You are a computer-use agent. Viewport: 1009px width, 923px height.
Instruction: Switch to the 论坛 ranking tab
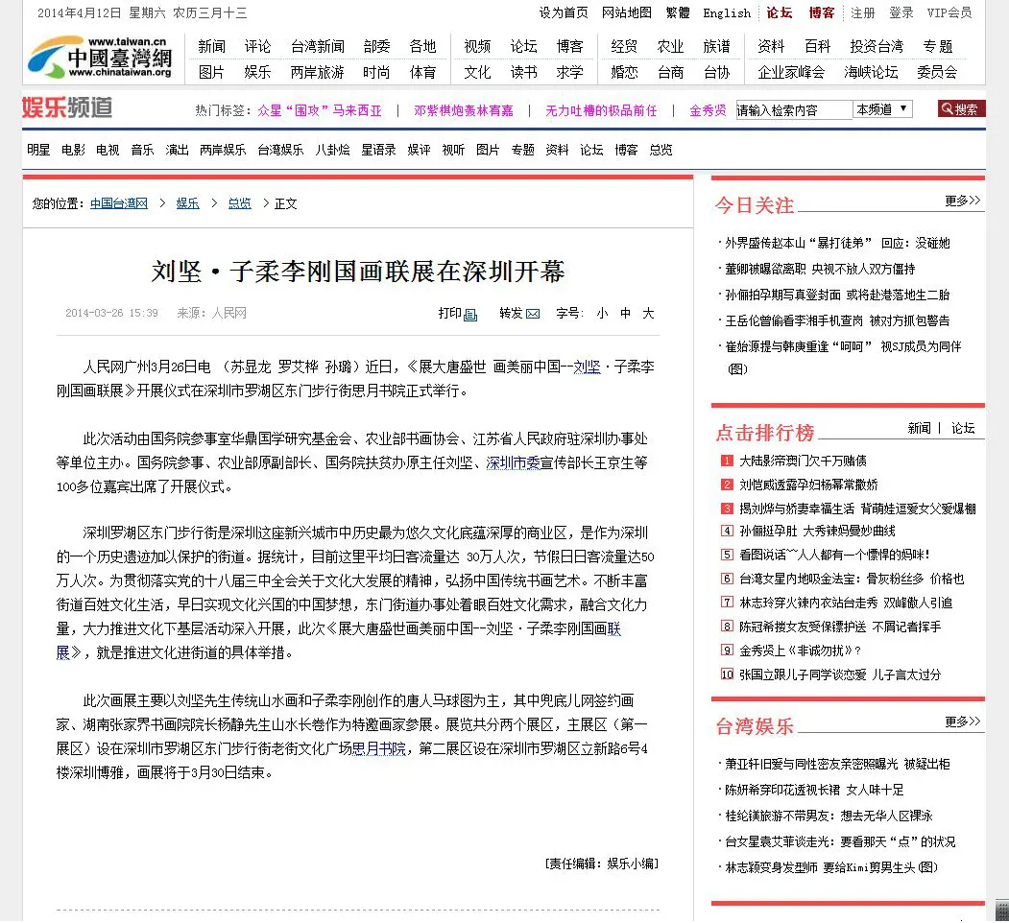click(963, 428)
